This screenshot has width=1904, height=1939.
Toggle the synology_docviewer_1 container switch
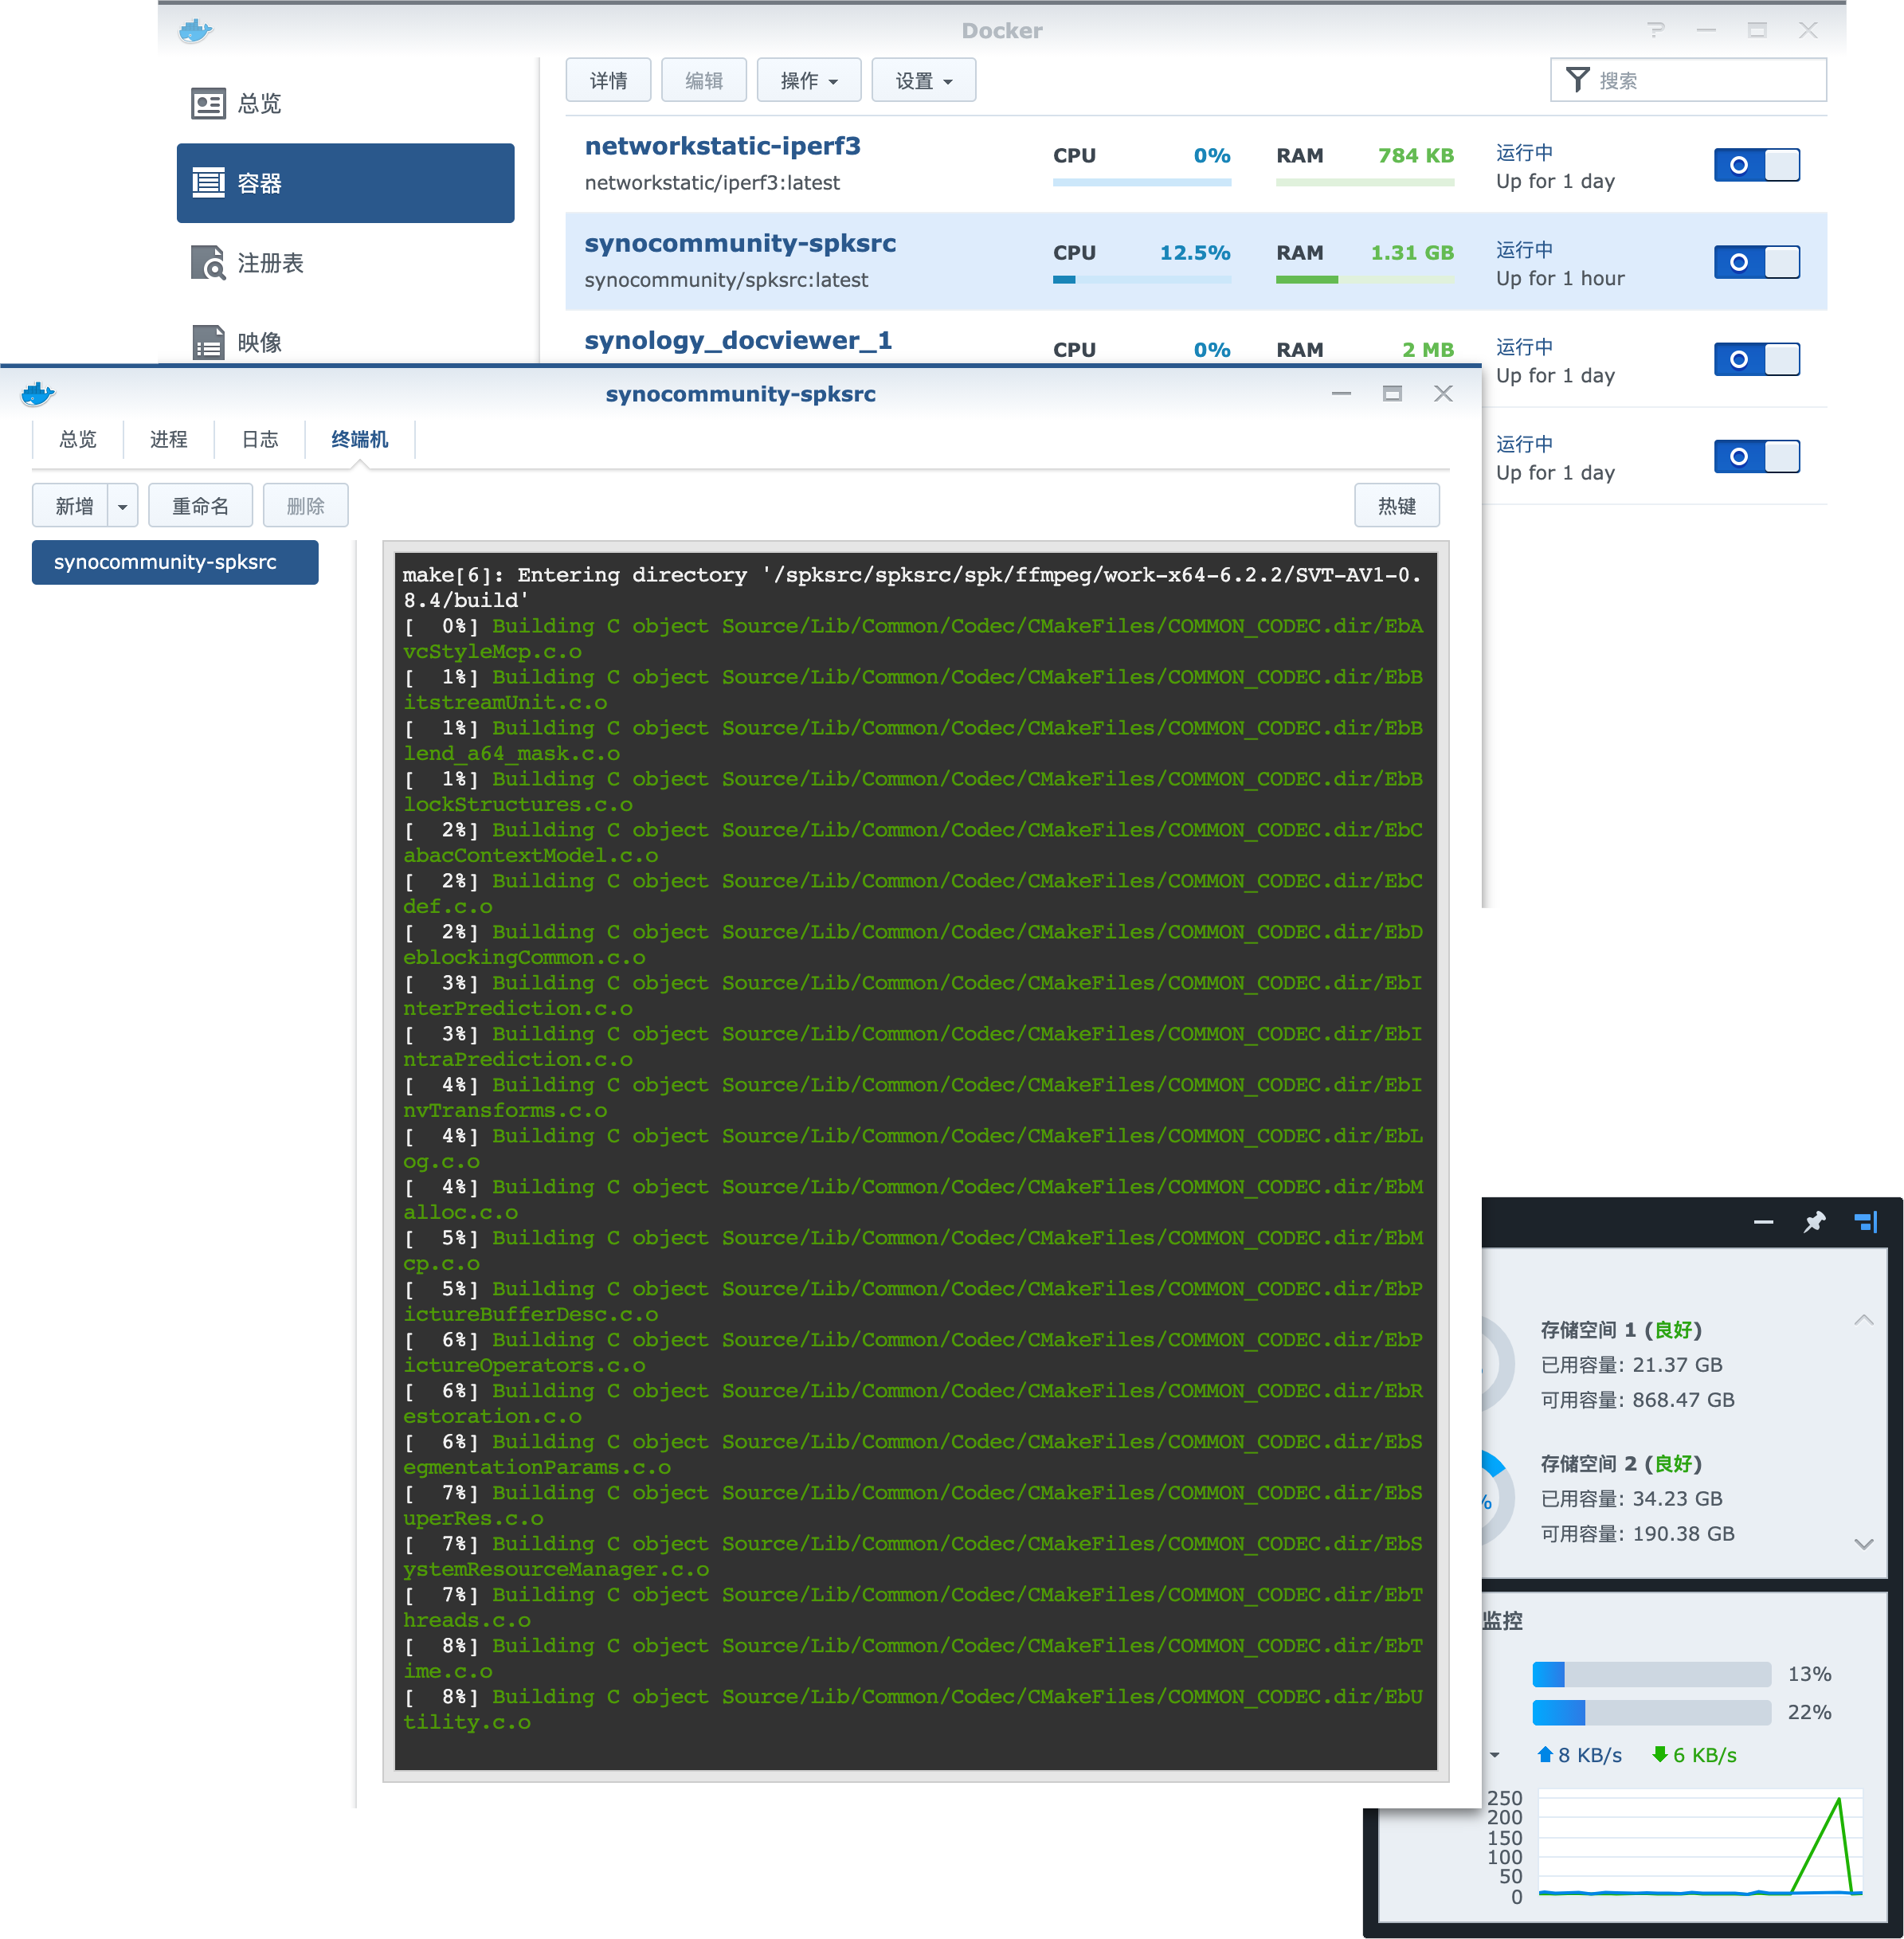click(1756, 359)
